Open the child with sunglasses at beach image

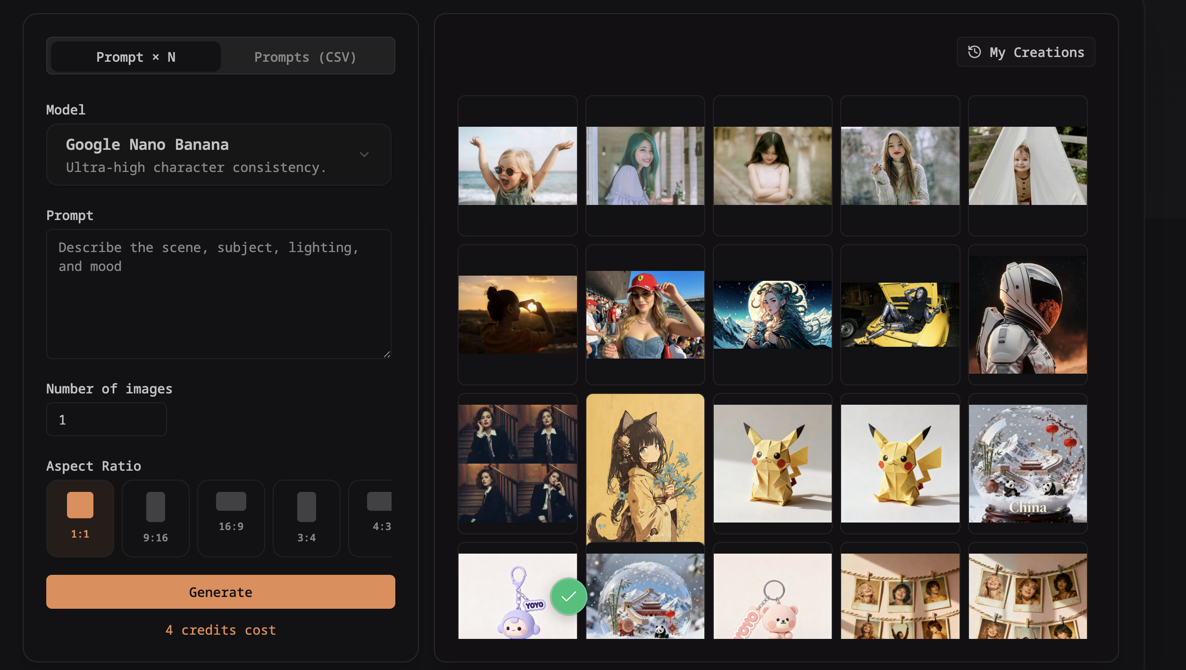point(518,166)
